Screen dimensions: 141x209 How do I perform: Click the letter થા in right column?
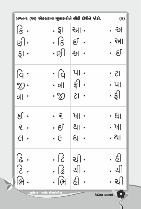pyautogui.click(x=117, y=138)
